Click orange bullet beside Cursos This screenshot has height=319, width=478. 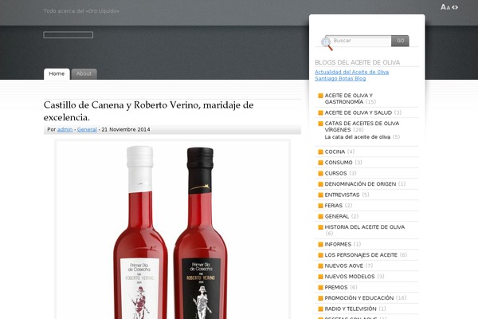pyautogui.click(x=320, y=173)
